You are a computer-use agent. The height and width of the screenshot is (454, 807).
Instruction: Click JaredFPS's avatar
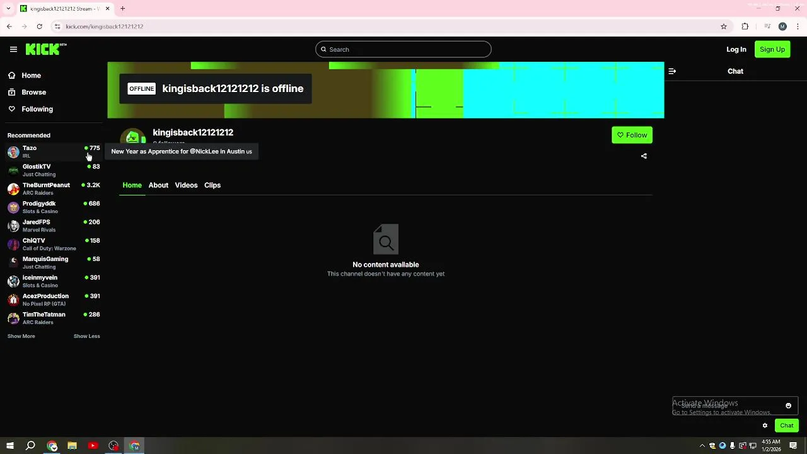(x=13, y=226)
